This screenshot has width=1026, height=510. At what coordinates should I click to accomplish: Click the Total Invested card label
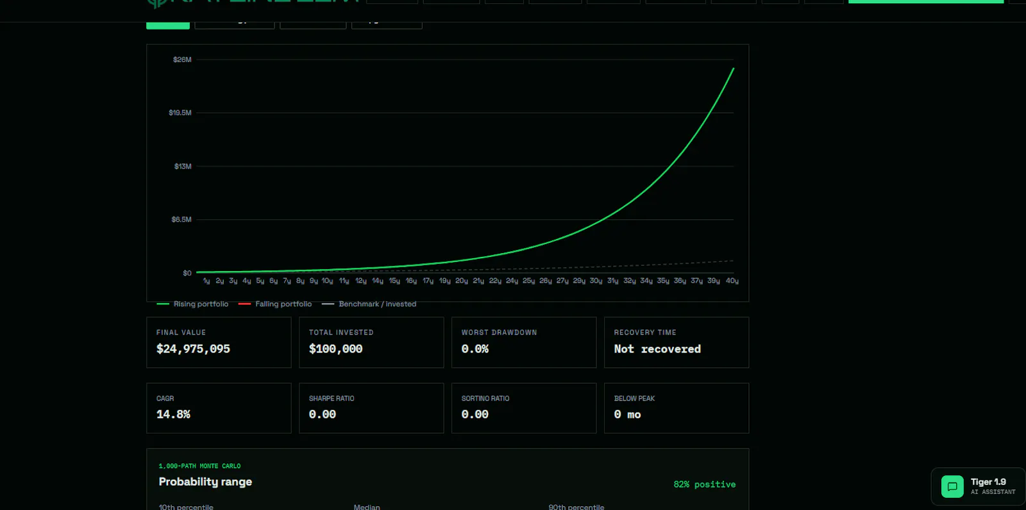pyautogui.click(x=341, y=333)
